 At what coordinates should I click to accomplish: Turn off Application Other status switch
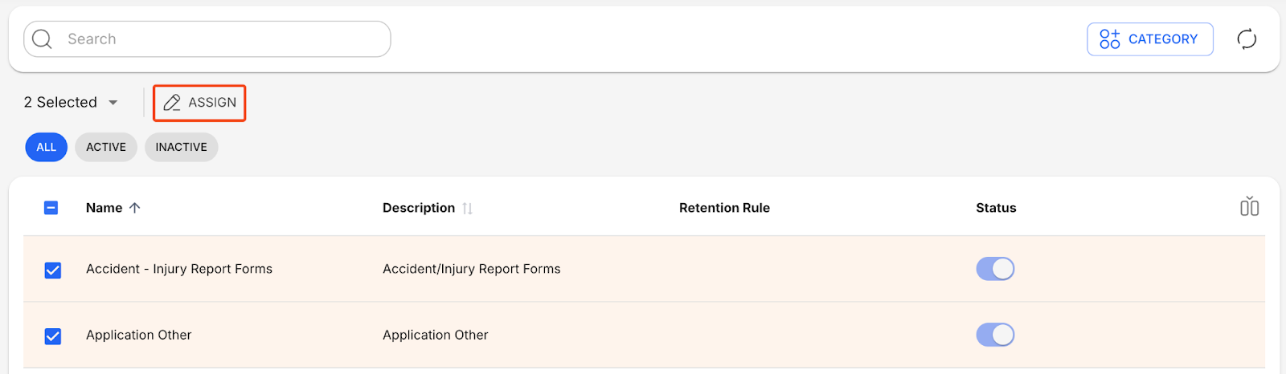pos(995,335)
